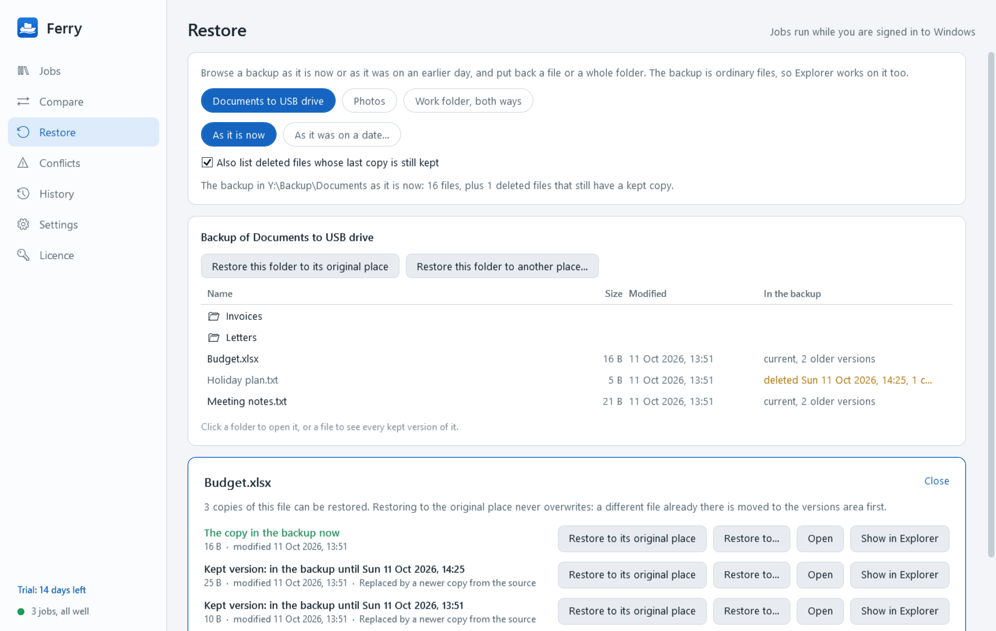
Task: Select the Meeting notes.txt file row
Action: tap(576, 401)
